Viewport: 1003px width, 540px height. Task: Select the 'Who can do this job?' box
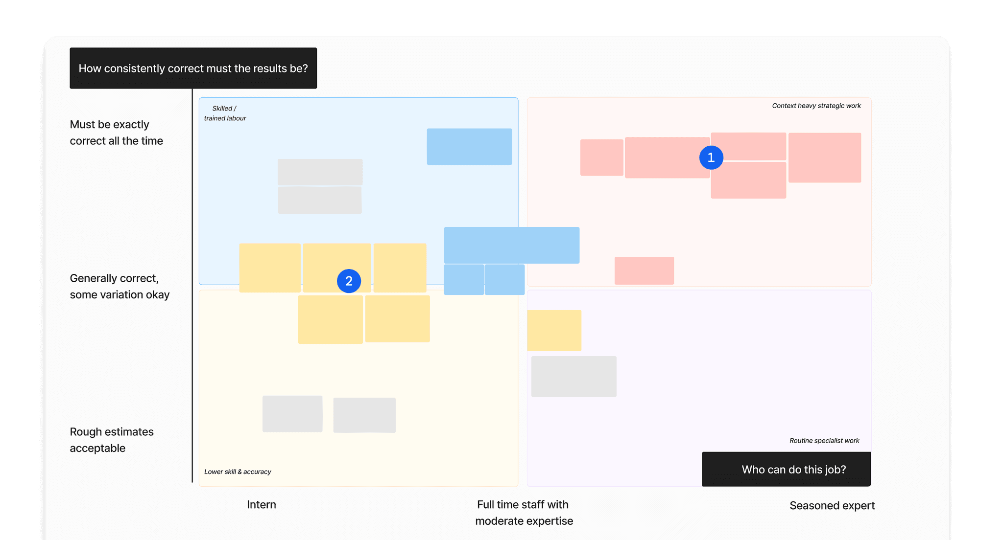click(786, 469)
